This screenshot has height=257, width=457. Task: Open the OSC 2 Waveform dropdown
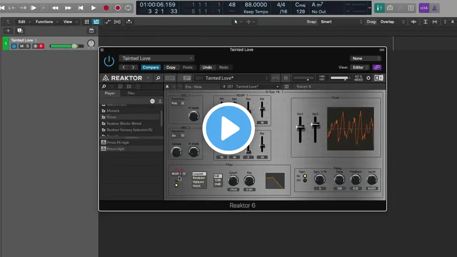tap(178, 136)
